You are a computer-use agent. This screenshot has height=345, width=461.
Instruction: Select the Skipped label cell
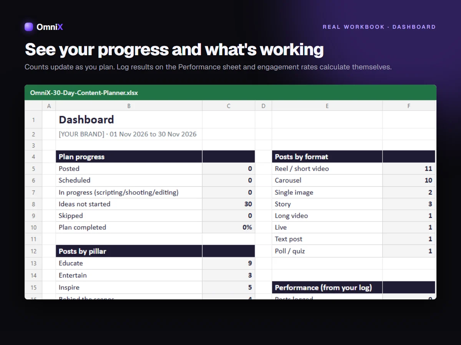(129, 215)
